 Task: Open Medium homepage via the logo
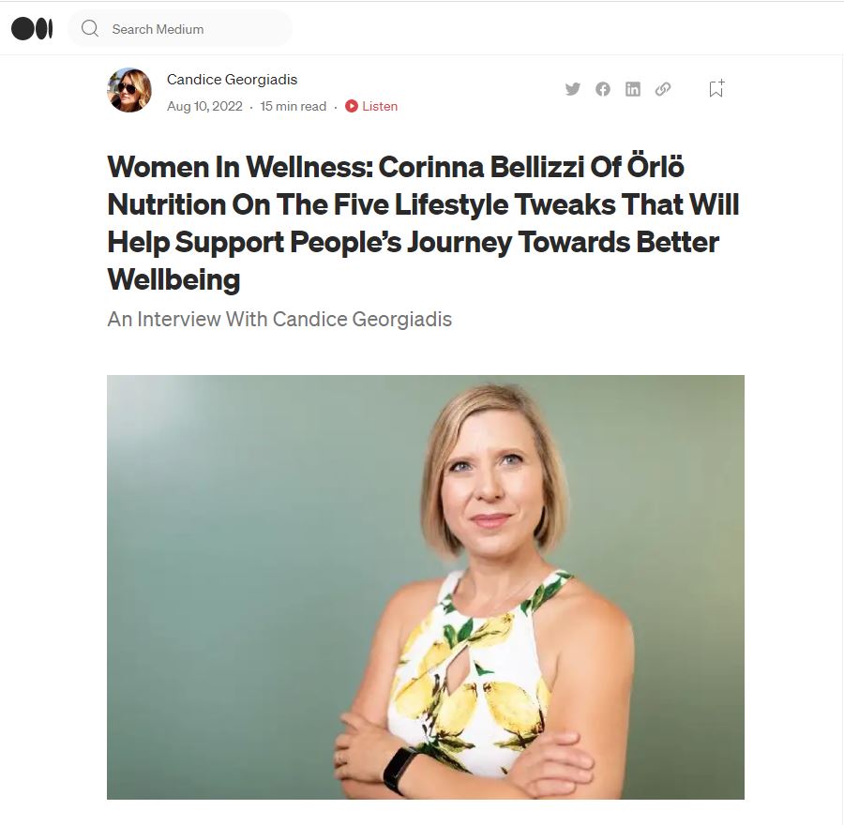32,28
